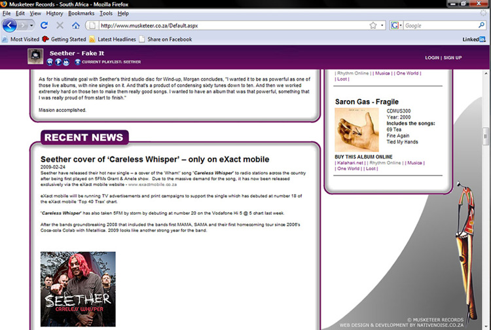Viewport: 491px width, 330px height.
Task: Click the search magnifier icon
Action: pos(481,26)
